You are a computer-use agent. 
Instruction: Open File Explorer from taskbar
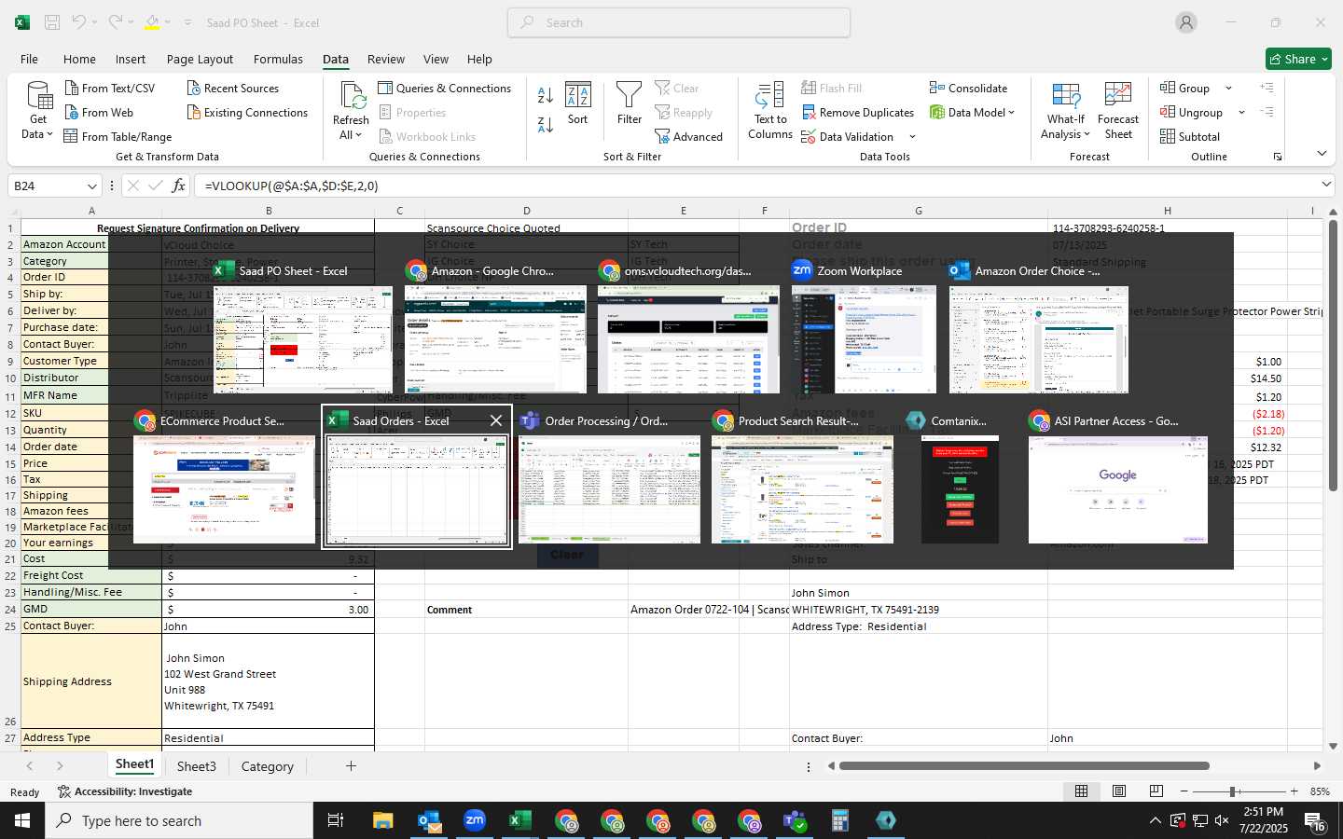[383, 820]
